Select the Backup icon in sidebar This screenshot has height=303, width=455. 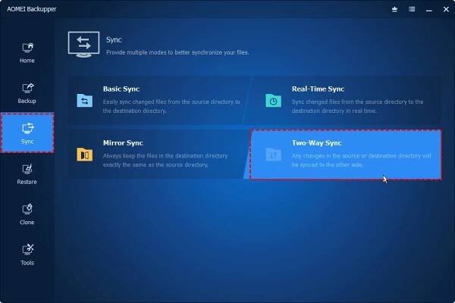27,88
